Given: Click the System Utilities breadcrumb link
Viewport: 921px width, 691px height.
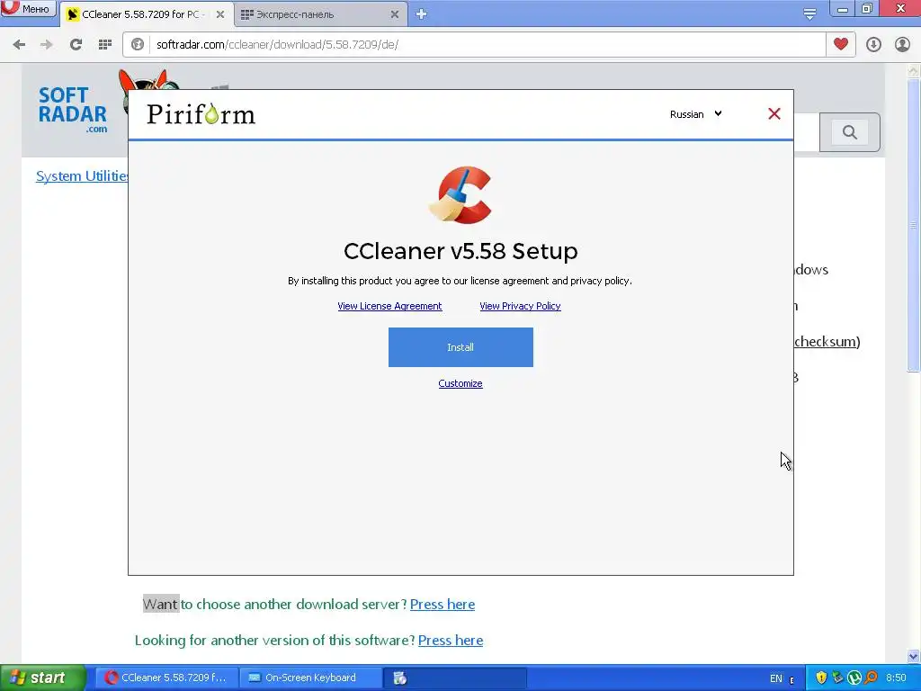Looking at the screenshot, I should pyautogui.click(x=82, y=175).
